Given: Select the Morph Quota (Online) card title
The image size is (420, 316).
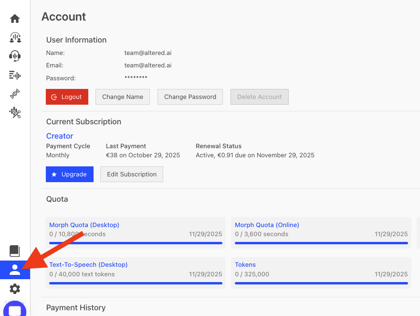Looking at the screenshot, I should click(x=267, y=225).
